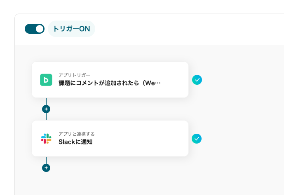Click the Slack logo icon

[x=46, y=138]
